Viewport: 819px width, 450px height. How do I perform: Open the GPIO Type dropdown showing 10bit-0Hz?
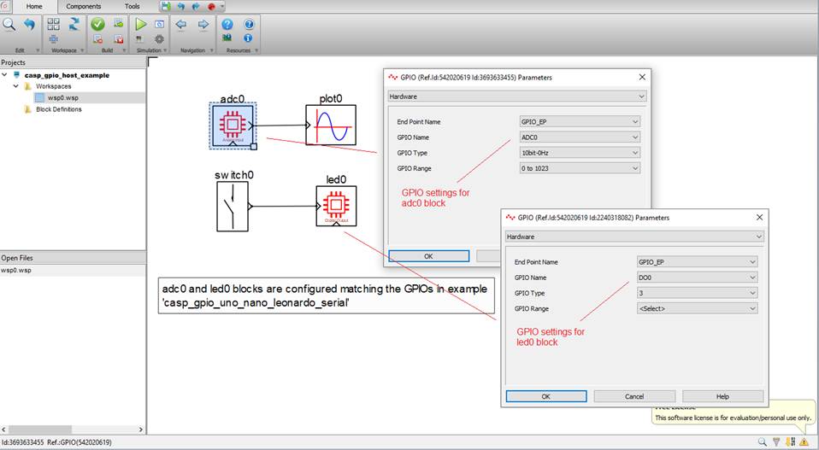click(580, 153)
